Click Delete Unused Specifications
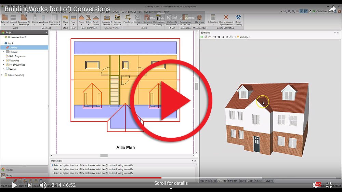This screenshot has height=192, width=342. (226, 19)
